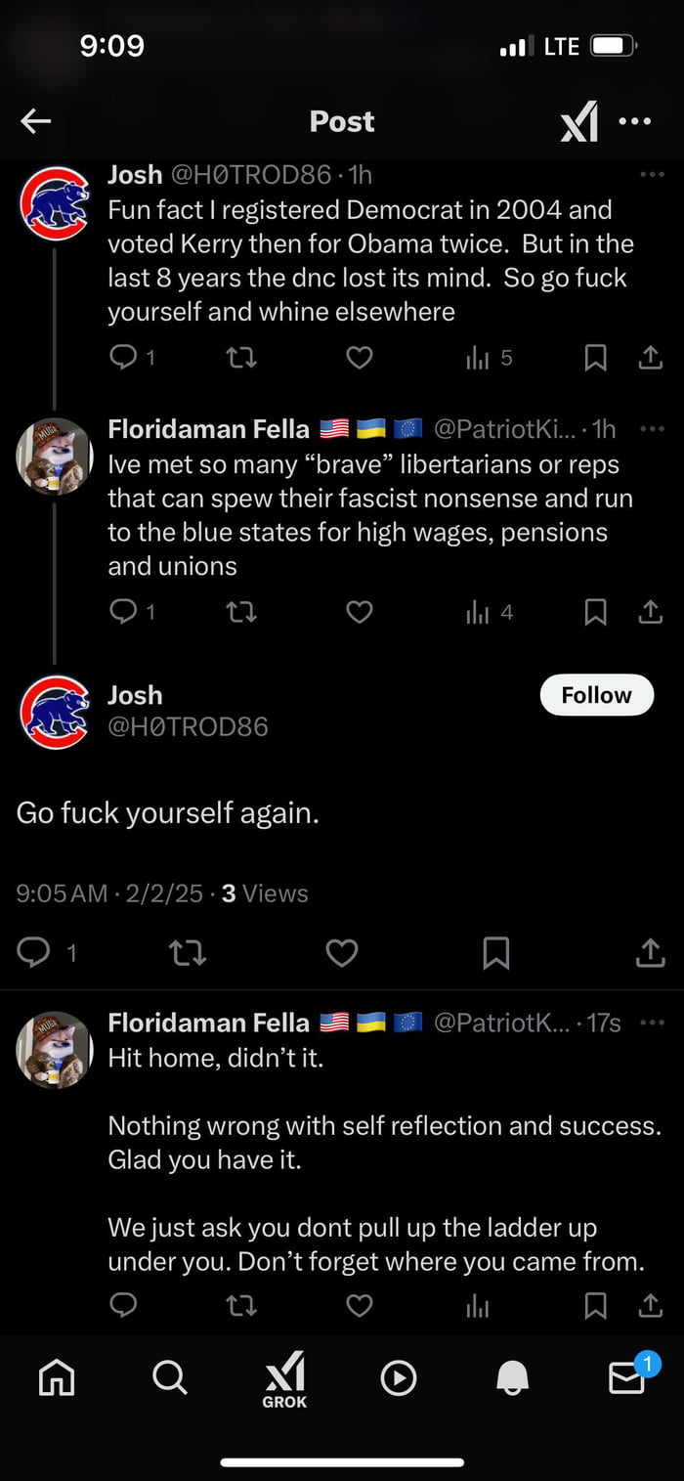Open the Search tab

169,1378
